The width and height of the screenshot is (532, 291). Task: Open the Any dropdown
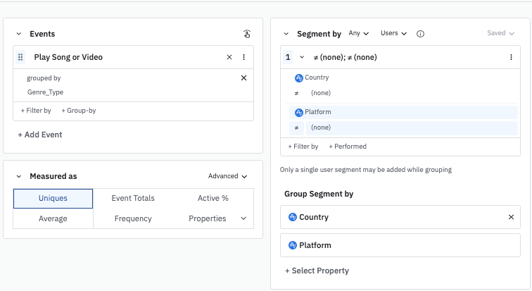click(359, 34)
